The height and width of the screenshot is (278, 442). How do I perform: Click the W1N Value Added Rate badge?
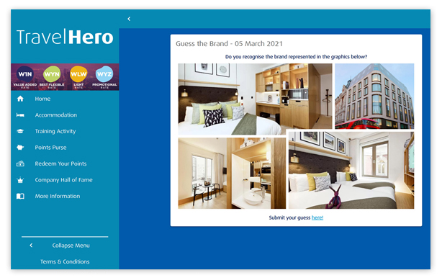point(24,76)
